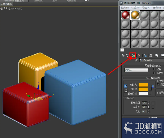The height and width of the screenshot is (138, 164).
Task: Assign material to selection icon
Action: [133, 55]
